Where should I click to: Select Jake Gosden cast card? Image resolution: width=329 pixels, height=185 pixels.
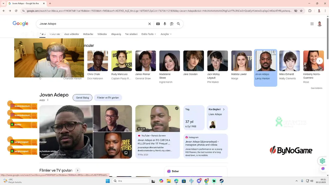194,63
